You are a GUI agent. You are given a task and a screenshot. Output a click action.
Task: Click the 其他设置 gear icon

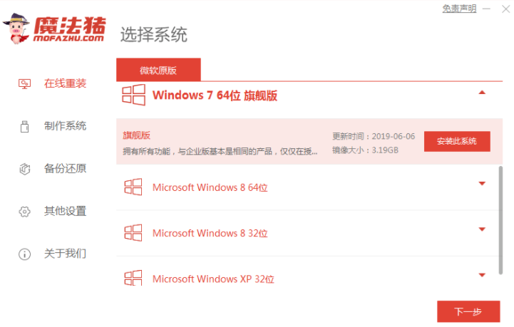click(24, 212)
